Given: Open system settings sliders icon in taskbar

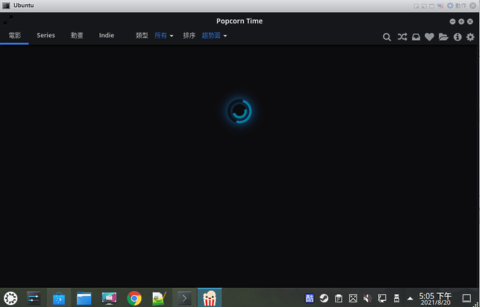Looking at the screenshot, I should pyautogui.click(x=34, y=298).
